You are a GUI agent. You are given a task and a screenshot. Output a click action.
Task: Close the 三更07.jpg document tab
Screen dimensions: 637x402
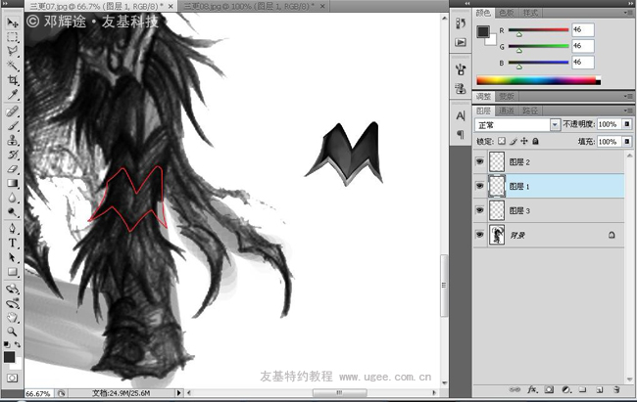coord(171,7)
